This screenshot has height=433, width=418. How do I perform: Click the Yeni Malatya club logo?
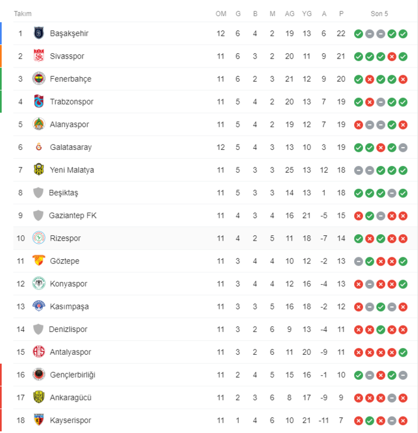point(39,170)
